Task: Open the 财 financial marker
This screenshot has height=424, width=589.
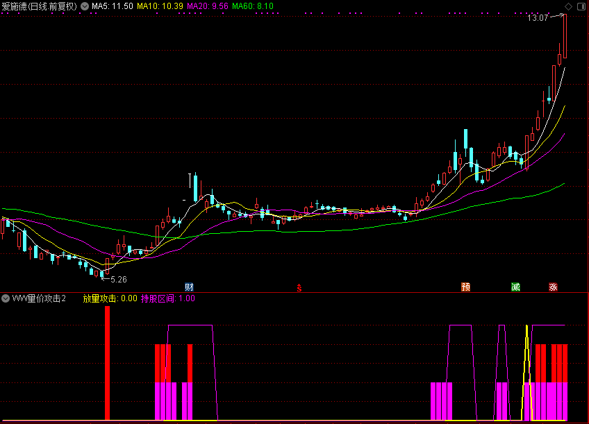Action: (189, 287)
